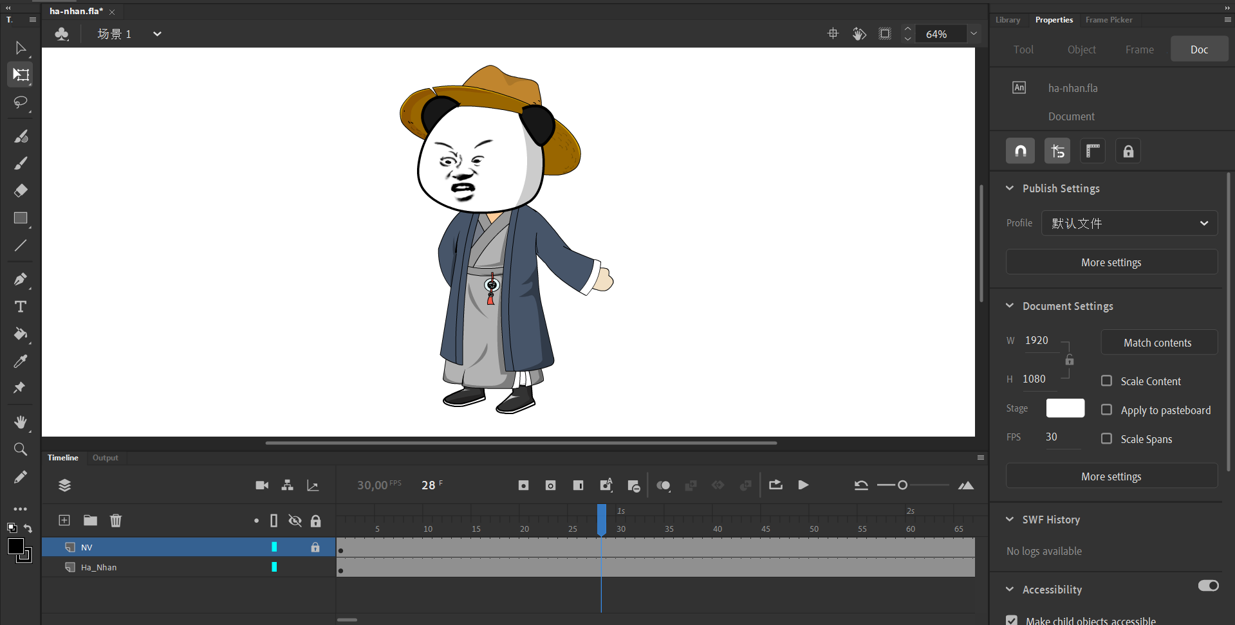Select the Text tool
Image resolution: width=1235 pixels, height=625 pixels.
click(21, 307)
